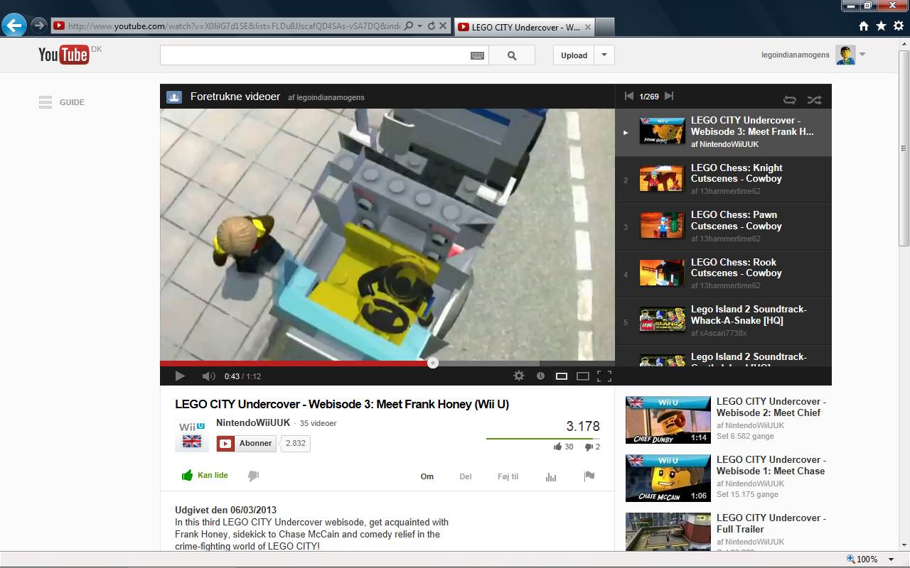Open the GUIDE sidebar menu
Screen dimensions: 910x568
[x=62, y=102]
